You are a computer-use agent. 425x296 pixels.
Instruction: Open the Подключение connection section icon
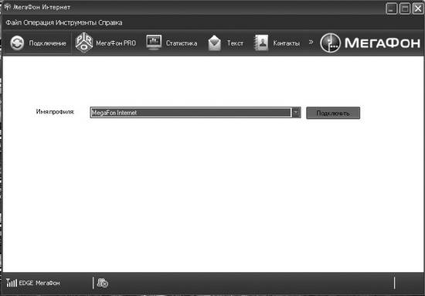(x=17, y=43)
